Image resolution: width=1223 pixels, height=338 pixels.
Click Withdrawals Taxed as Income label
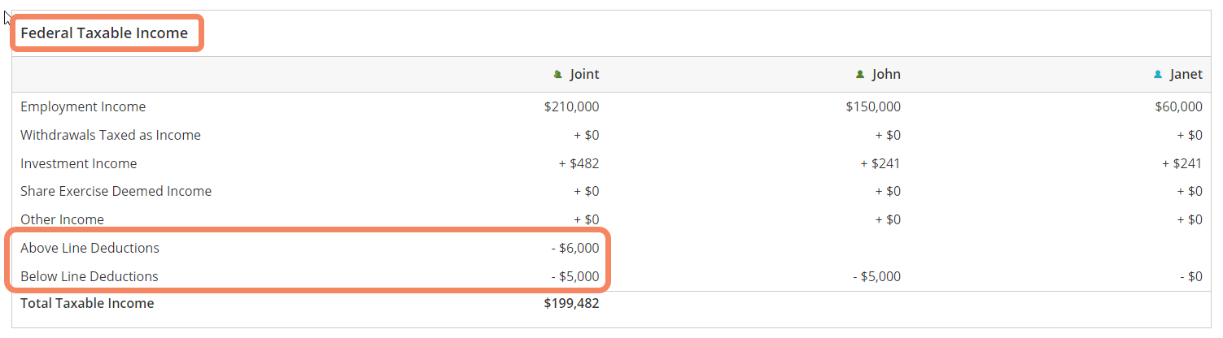[111, 135]
